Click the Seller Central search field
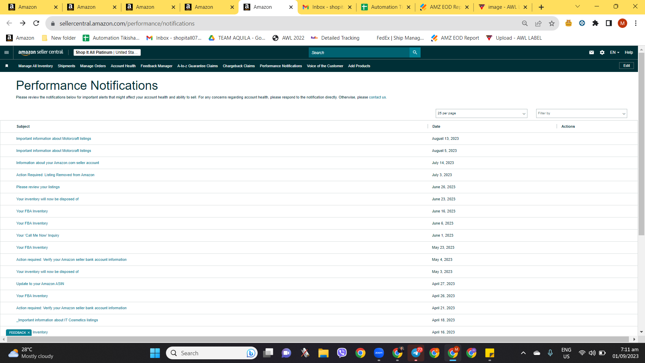645x363 pixels. pyautogui.click(x=359, y=52)
